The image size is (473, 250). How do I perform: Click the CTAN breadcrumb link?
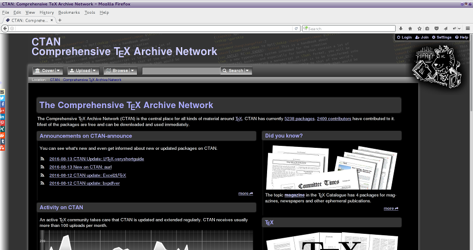(55, 80)
